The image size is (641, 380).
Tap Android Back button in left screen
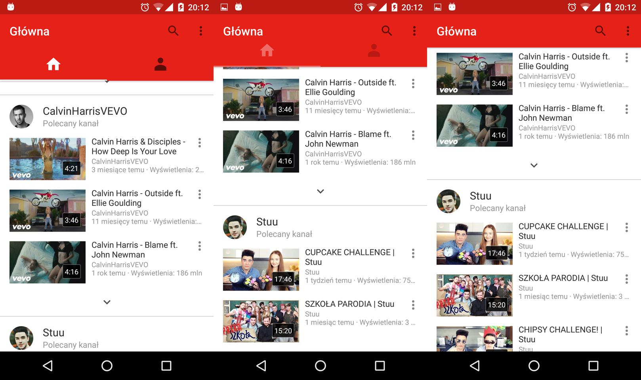click(48, 366)
